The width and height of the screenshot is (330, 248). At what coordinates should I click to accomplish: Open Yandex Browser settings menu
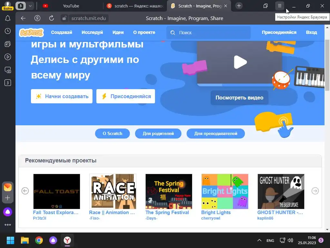click(x=279, y=6)
